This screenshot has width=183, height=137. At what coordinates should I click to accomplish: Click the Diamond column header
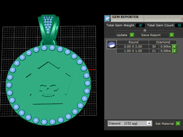(x=163, y=42)
